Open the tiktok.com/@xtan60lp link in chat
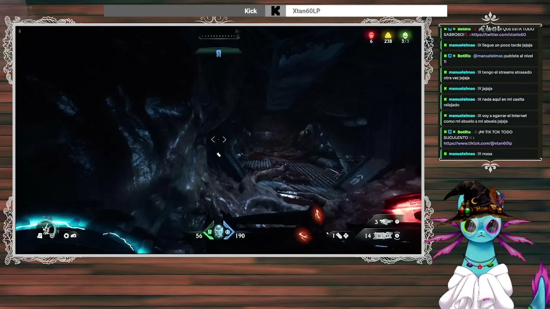Screen dimensions: 550x309 click(478, 143)
